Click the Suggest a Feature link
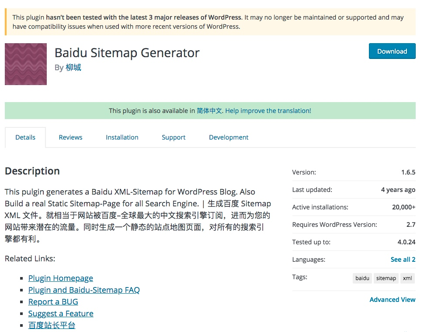 tap(61, 313)
